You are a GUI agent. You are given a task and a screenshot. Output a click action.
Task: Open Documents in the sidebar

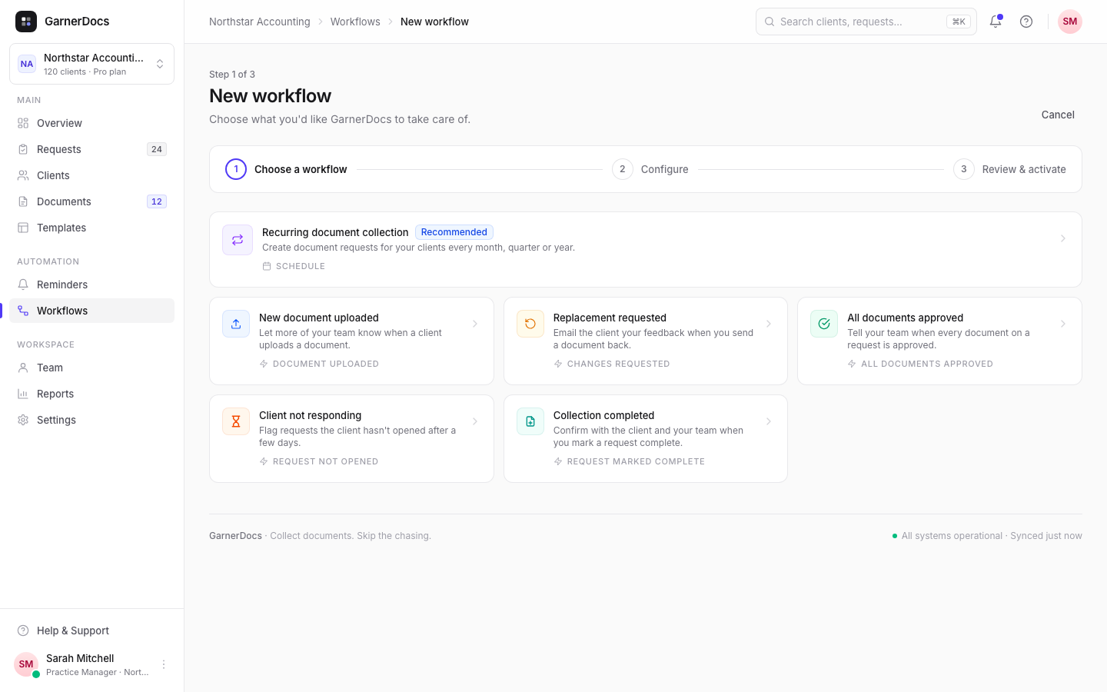[x=91, y=201]
